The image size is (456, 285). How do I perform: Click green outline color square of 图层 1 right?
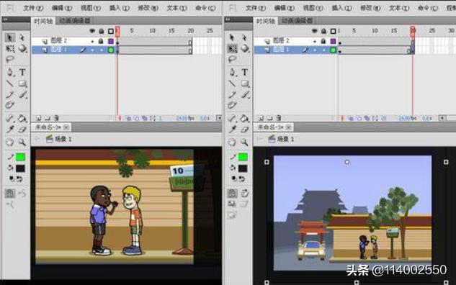(334, 50)
